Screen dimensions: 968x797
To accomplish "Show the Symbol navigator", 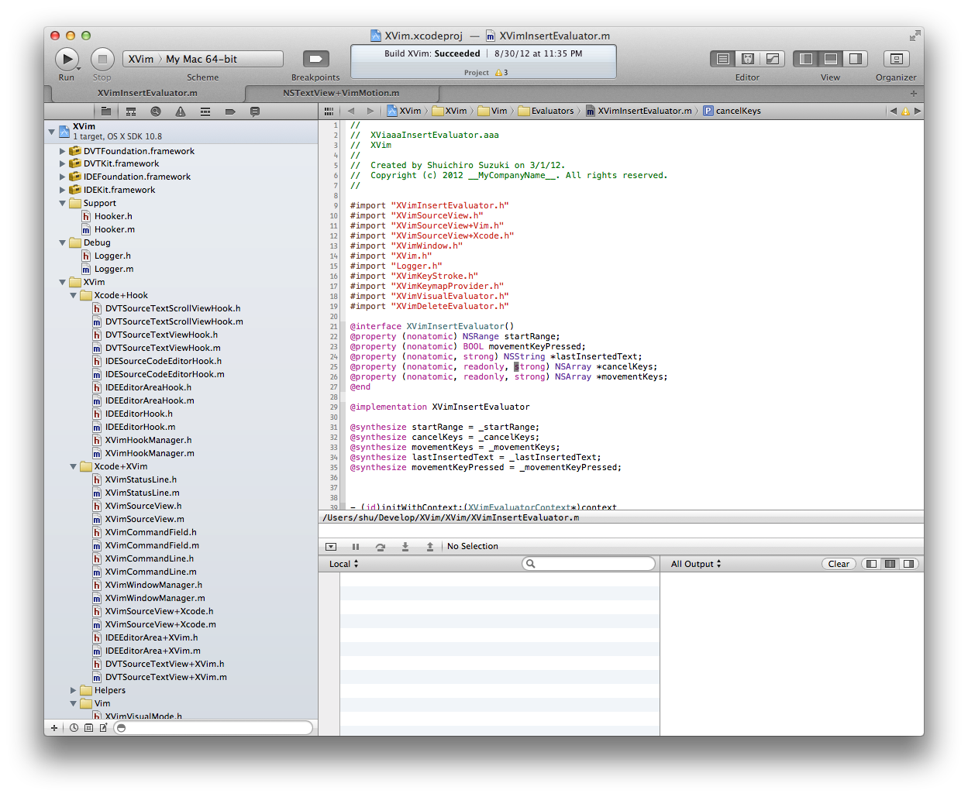I will tap(131, 112).
